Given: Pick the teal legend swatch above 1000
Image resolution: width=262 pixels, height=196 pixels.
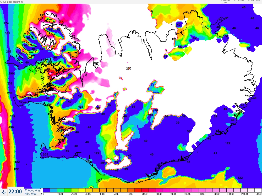Looking at the screenshot, I should coord(61,190).
